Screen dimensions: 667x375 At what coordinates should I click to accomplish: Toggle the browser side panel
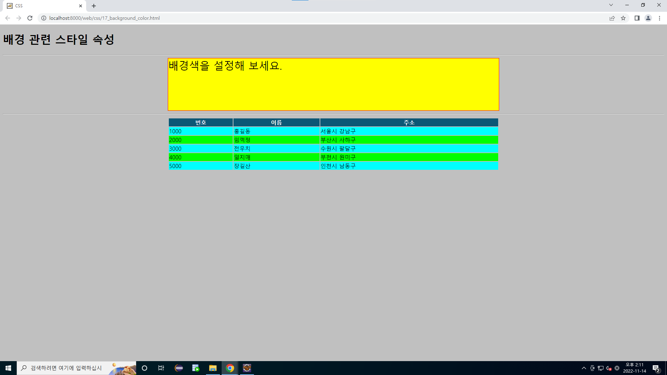(637, 18)
